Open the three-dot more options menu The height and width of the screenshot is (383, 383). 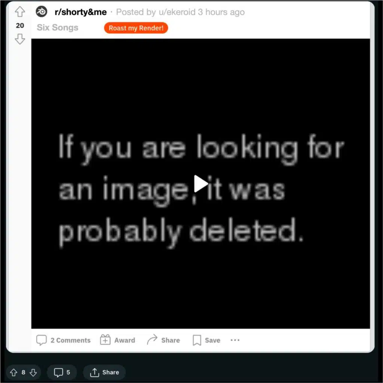coord(235,340)
